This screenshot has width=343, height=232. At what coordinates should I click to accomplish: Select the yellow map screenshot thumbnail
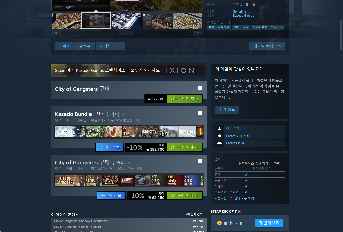coord(187,21)
